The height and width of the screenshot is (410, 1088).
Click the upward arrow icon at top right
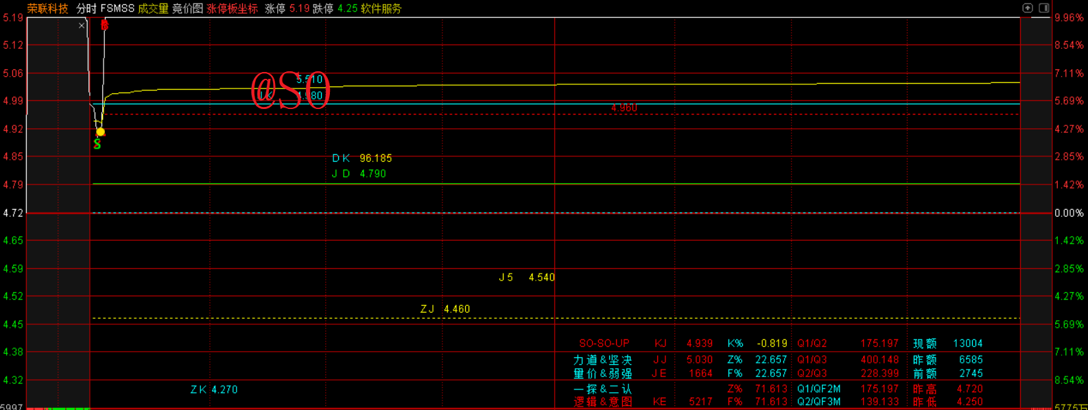pyautogui.click(x=1028, y=8)
